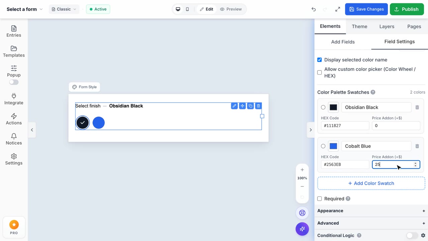Select Obsidian Black default radio
The width and height of the screenshot is (428, 241).
(323, 107)
